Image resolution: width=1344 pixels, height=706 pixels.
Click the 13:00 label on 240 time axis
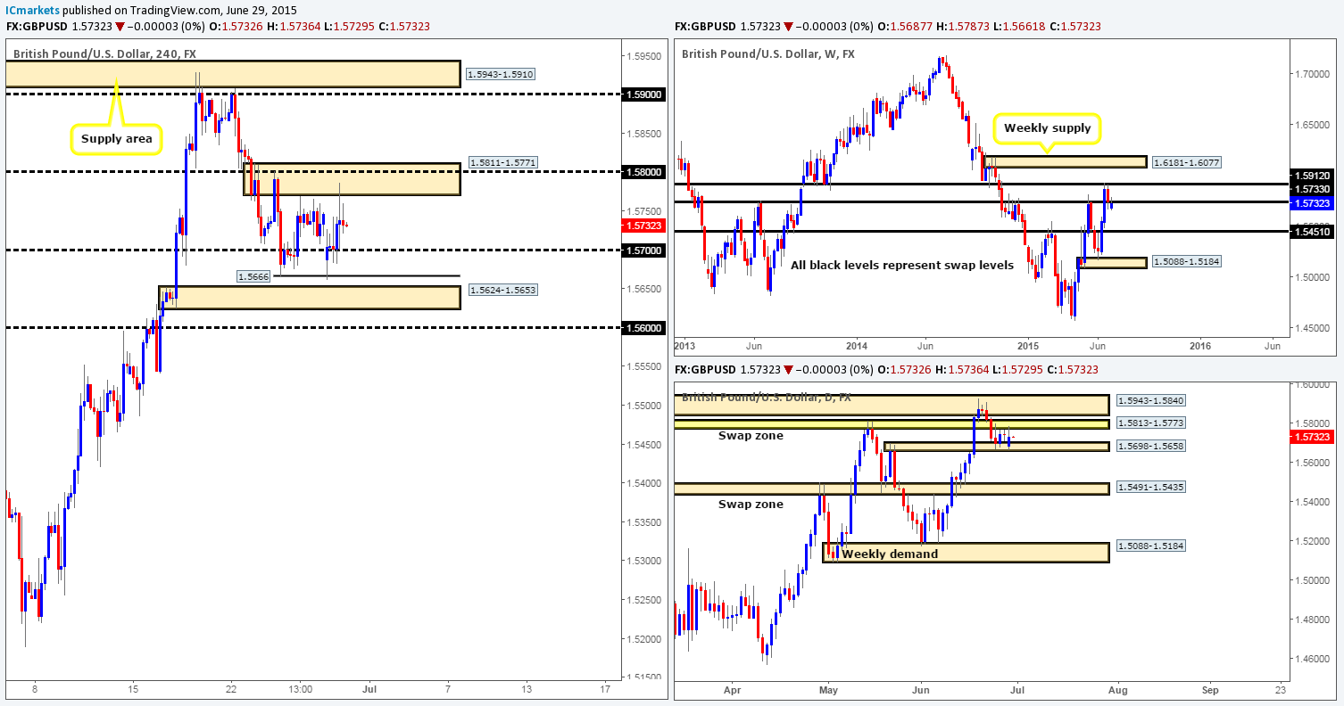tap(300, 689)
